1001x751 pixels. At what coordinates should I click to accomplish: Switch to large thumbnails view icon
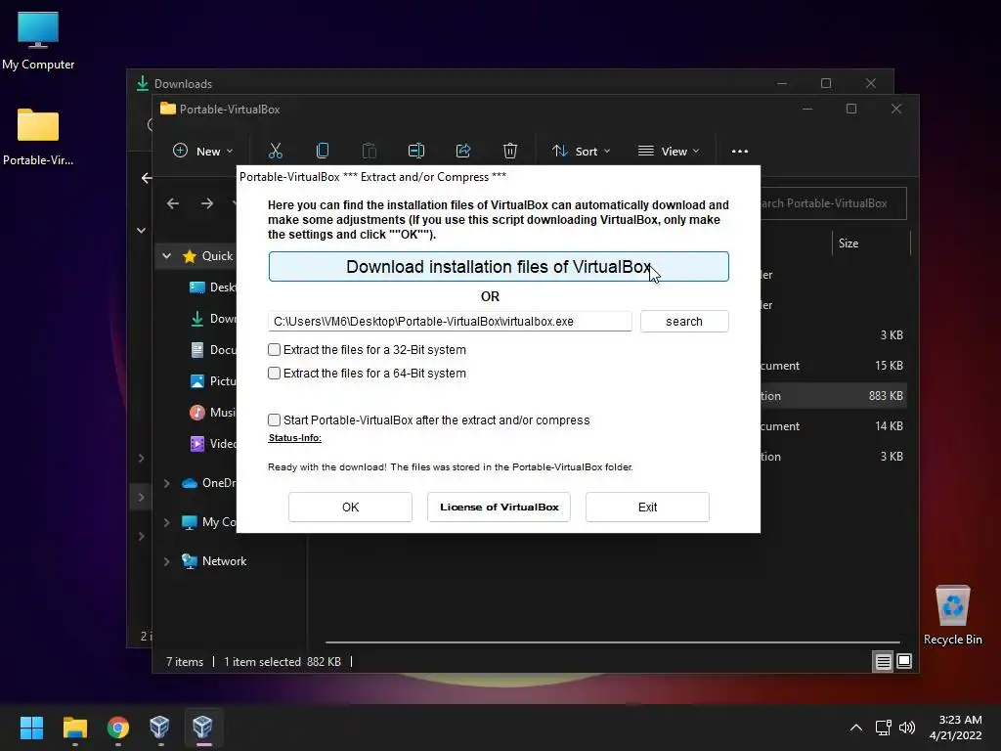(x=904, y=662)
